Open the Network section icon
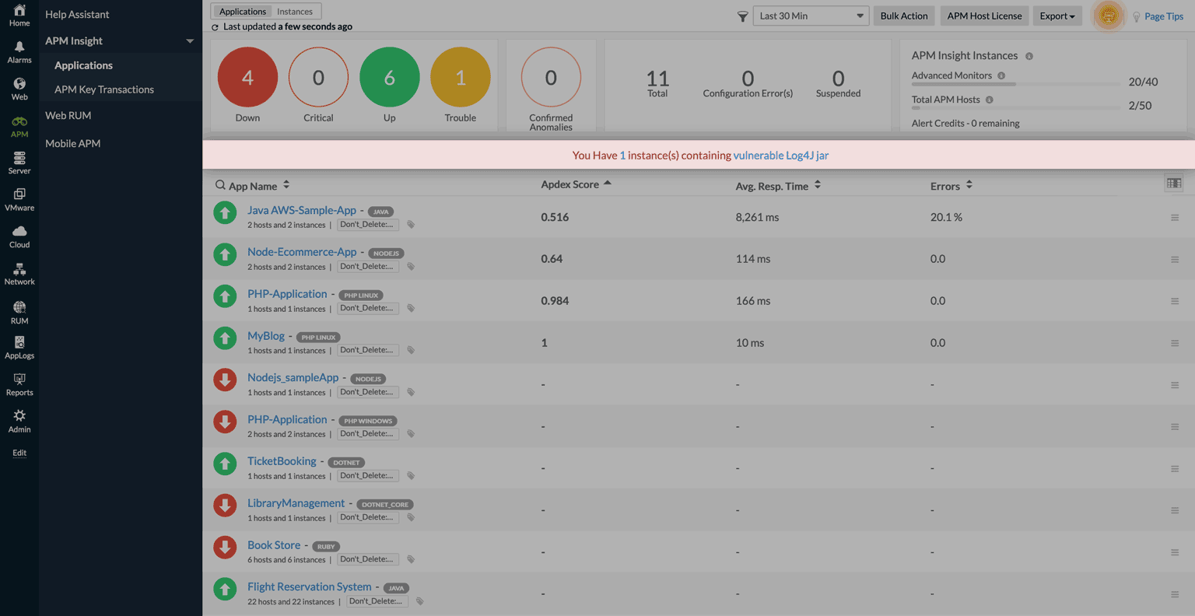1195x616 pixels. 19,269
